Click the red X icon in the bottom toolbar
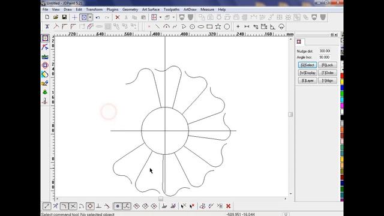Image resolution: width=384 pixels, height=216 pixels. click(228, 206)
